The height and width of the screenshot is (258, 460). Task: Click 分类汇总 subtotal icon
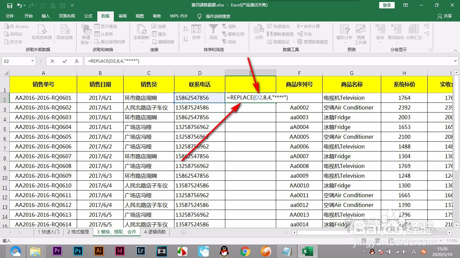pyautogui.click(x=414, y=30)
